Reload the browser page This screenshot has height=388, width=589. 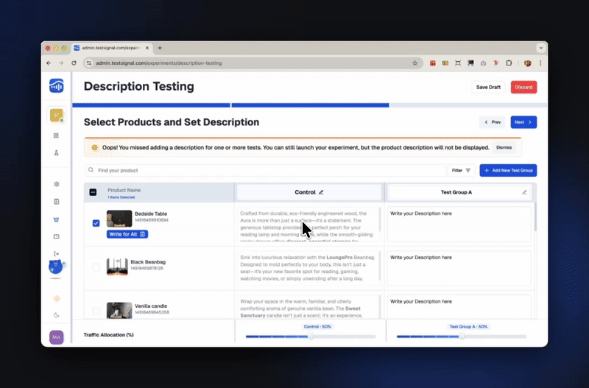tap(74, 63)
